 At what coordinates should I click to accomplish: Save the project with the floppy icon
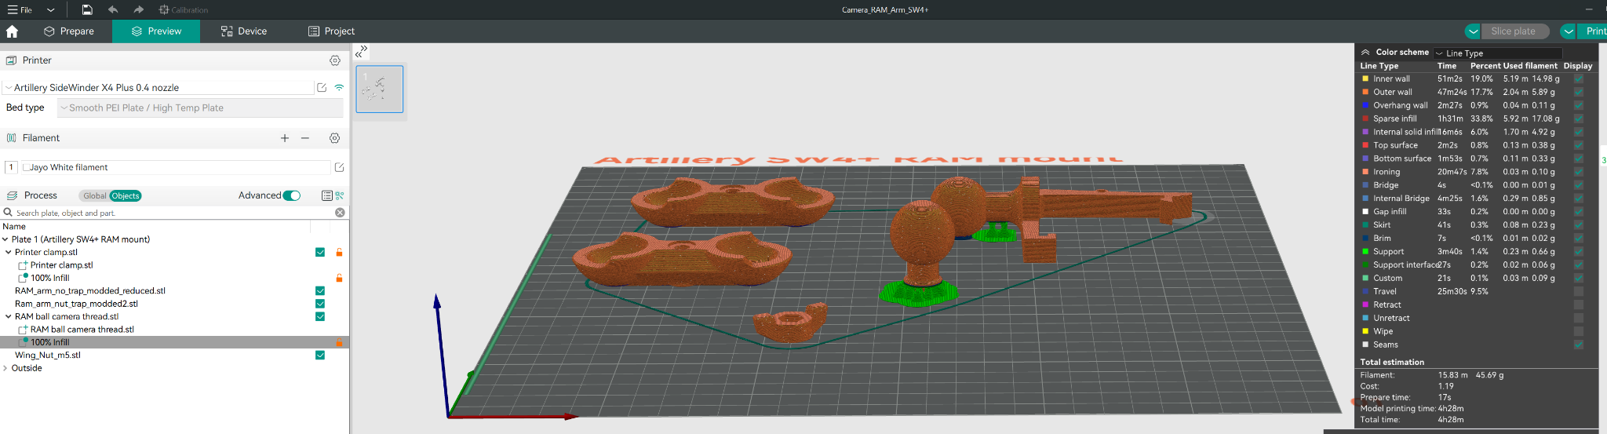pyautogui.click(x=87, y=9)
